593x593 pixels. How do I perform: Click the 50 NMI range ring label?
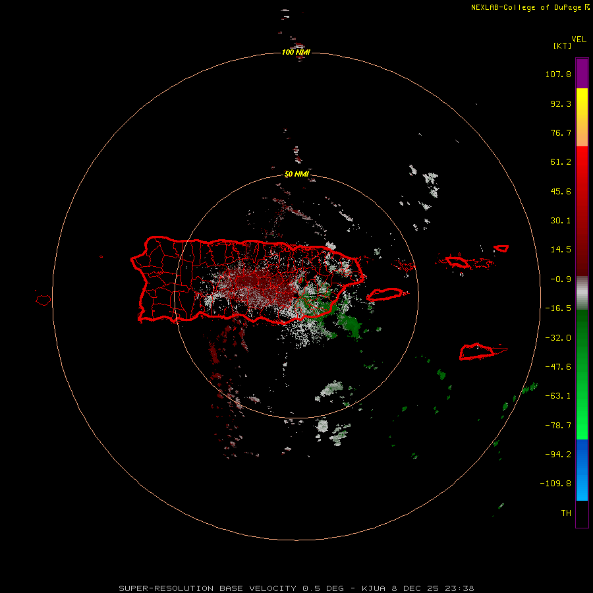[x=296, y=175]
